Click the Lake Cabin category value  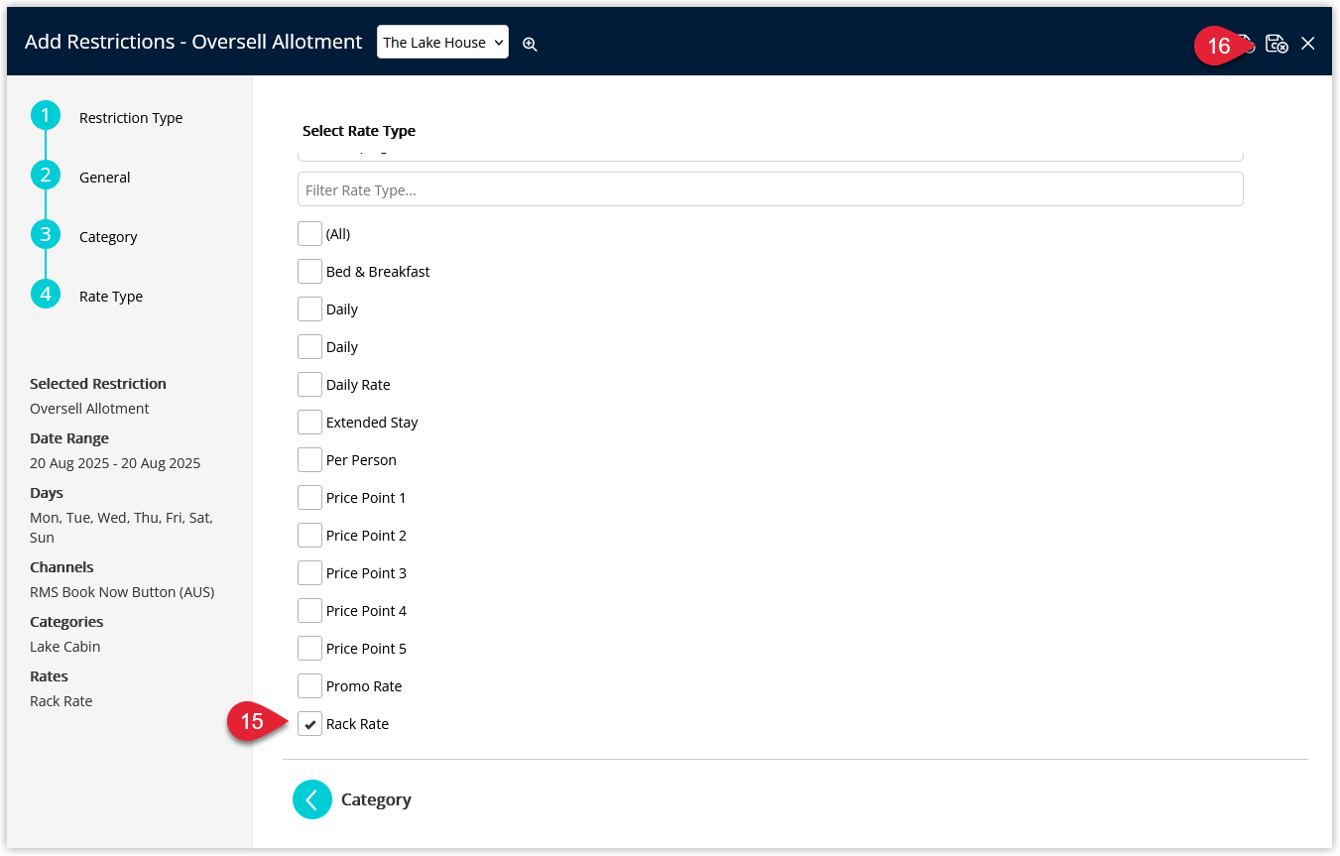coord(64,647)
